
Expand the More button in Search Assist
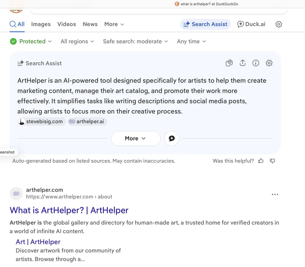tap(136, 138)
